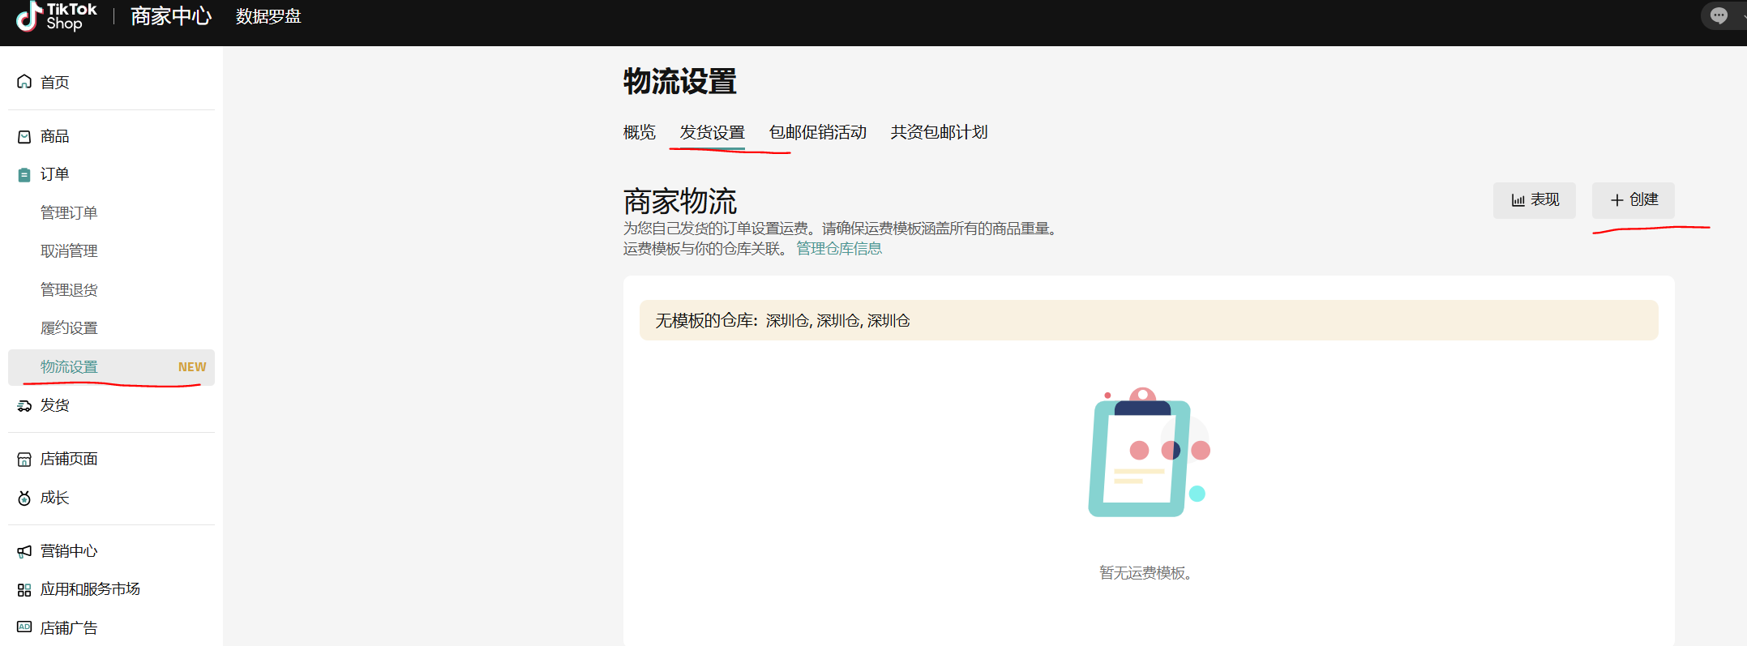This screenshot has height=646, width=1747.
Task: Click the 应用和服务市场 grid icon
Action: tap(24, 590)
